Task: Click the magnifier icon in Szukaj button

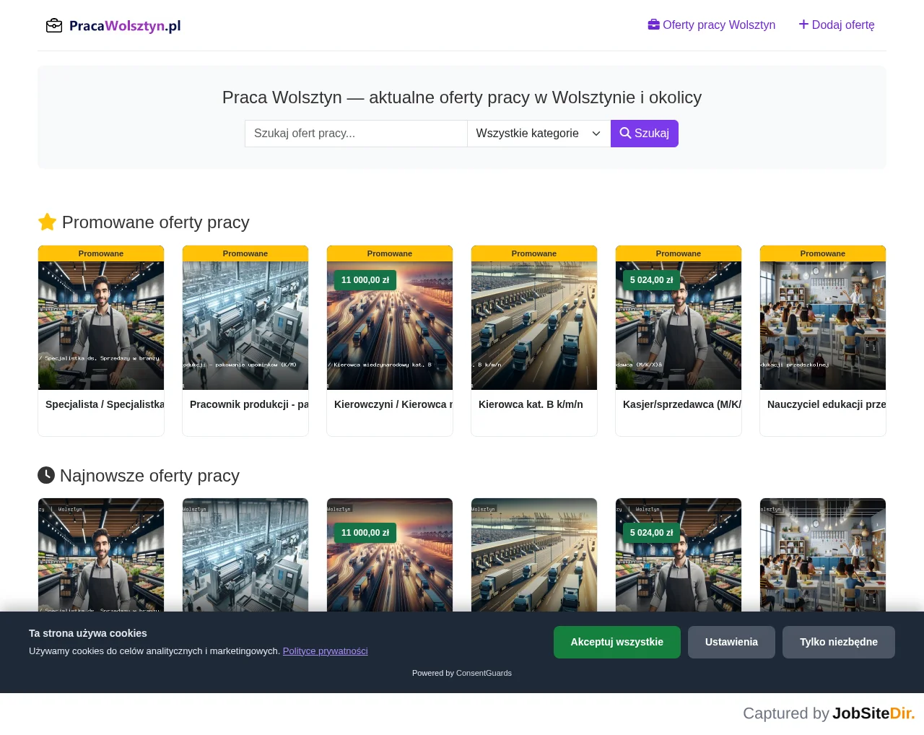Action: point(625,133)
